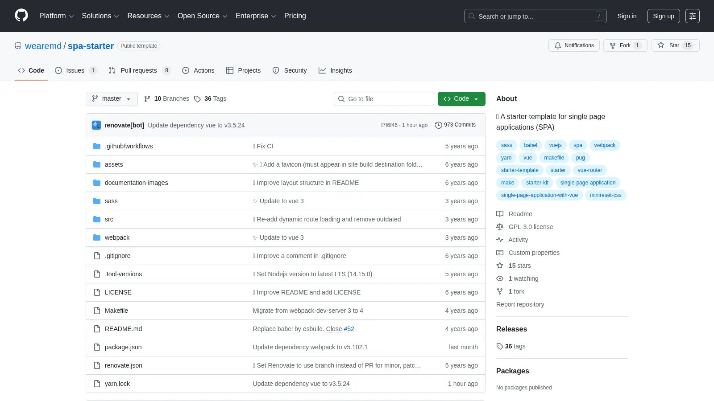Expand the Solutions menu

coord(100,16)
